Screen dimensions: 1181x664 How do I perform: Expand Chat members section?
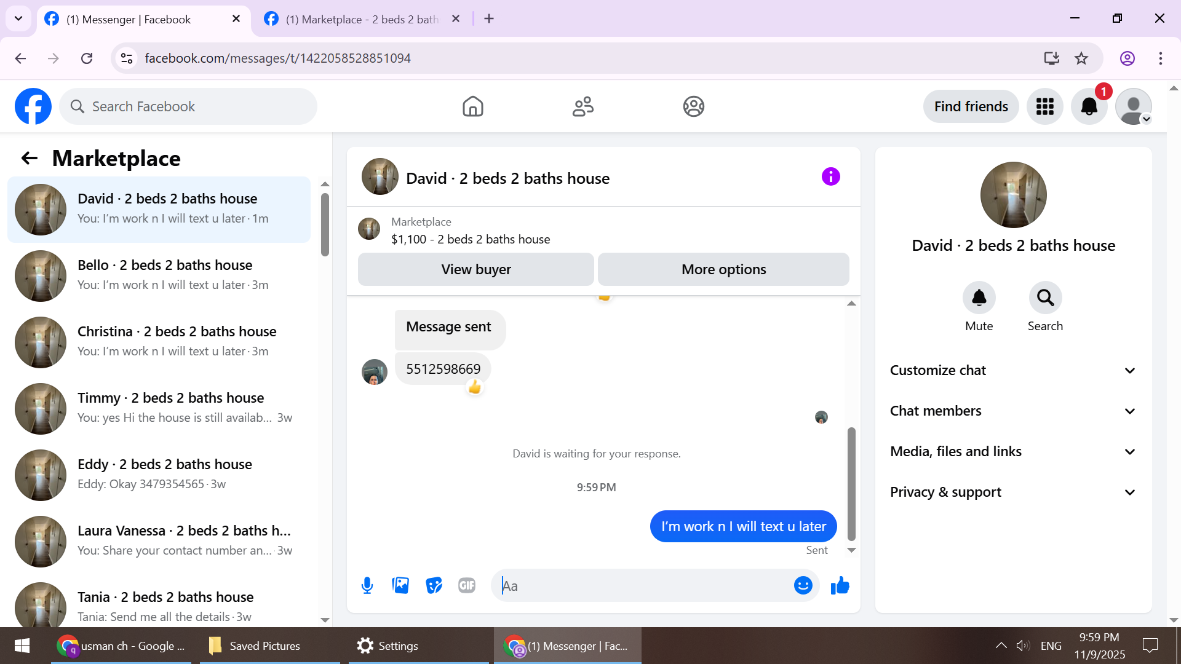tap(1013, 411)
